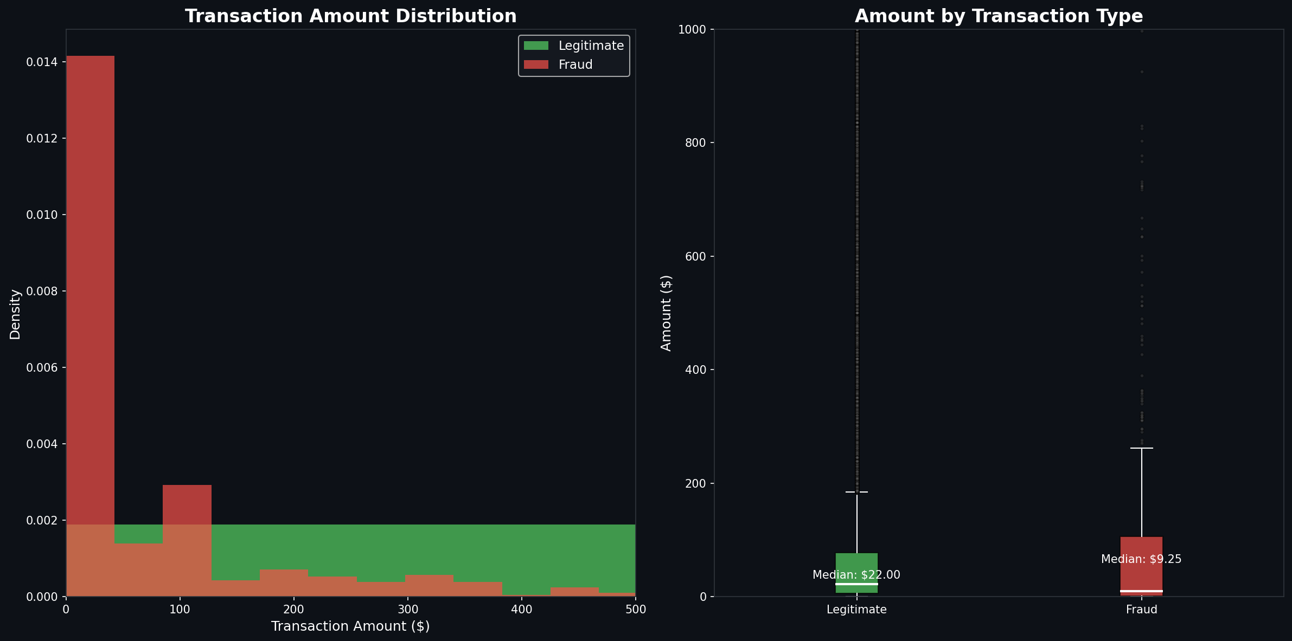Click the 1000 tick on the Amount axis
The height and width of the screenshot is (641, 1292).
pos(692,28)
